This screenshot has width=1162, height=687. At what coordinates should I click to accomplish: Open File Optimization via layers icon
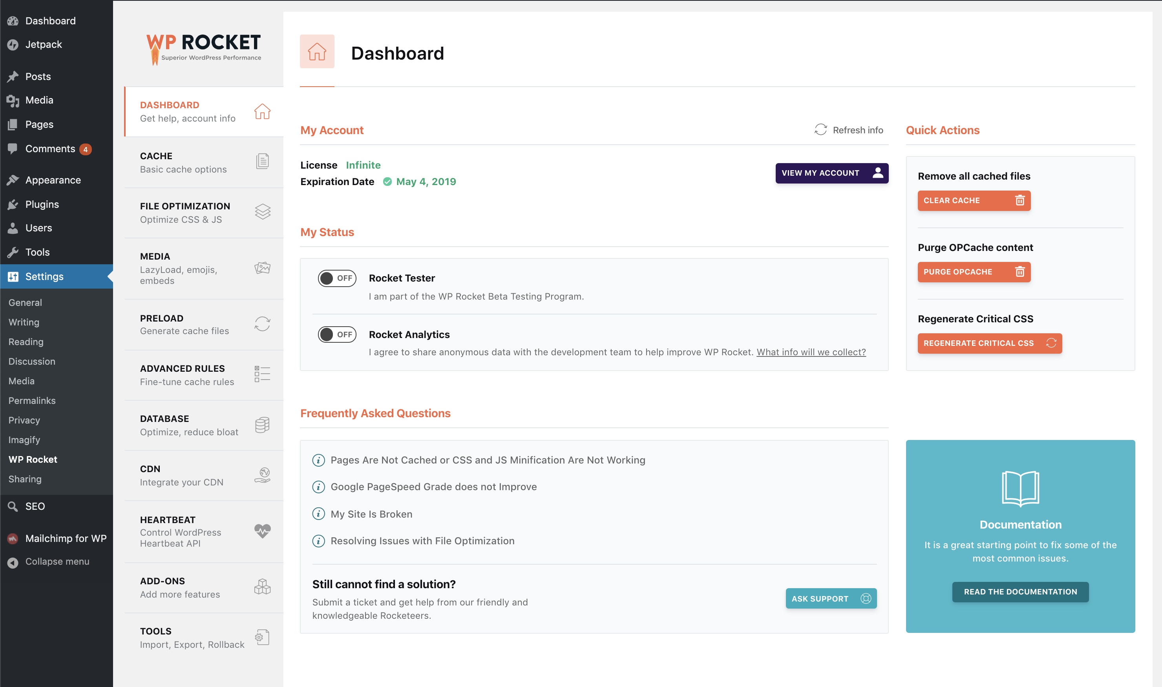pyautogui.click(x=262, y=212)
